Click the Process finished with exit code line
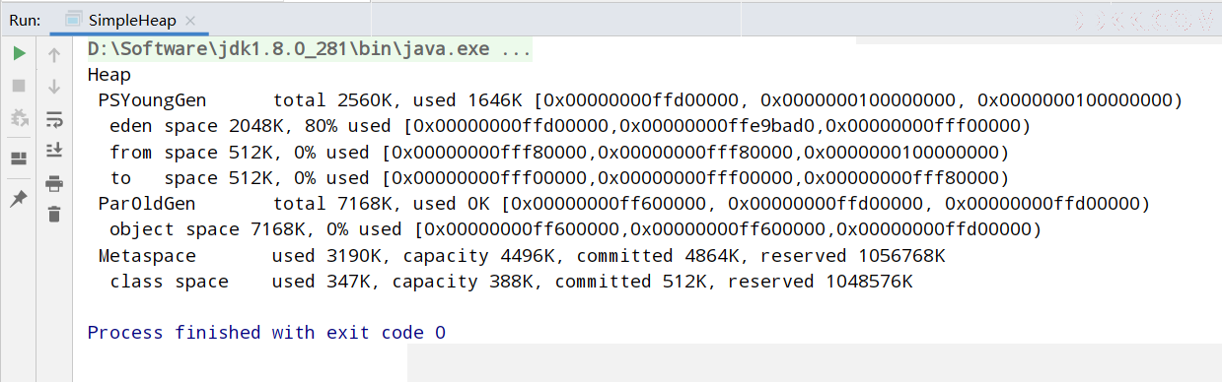Screen dimensions: 1222x382 pyautogui.click(x=266, y=333)
